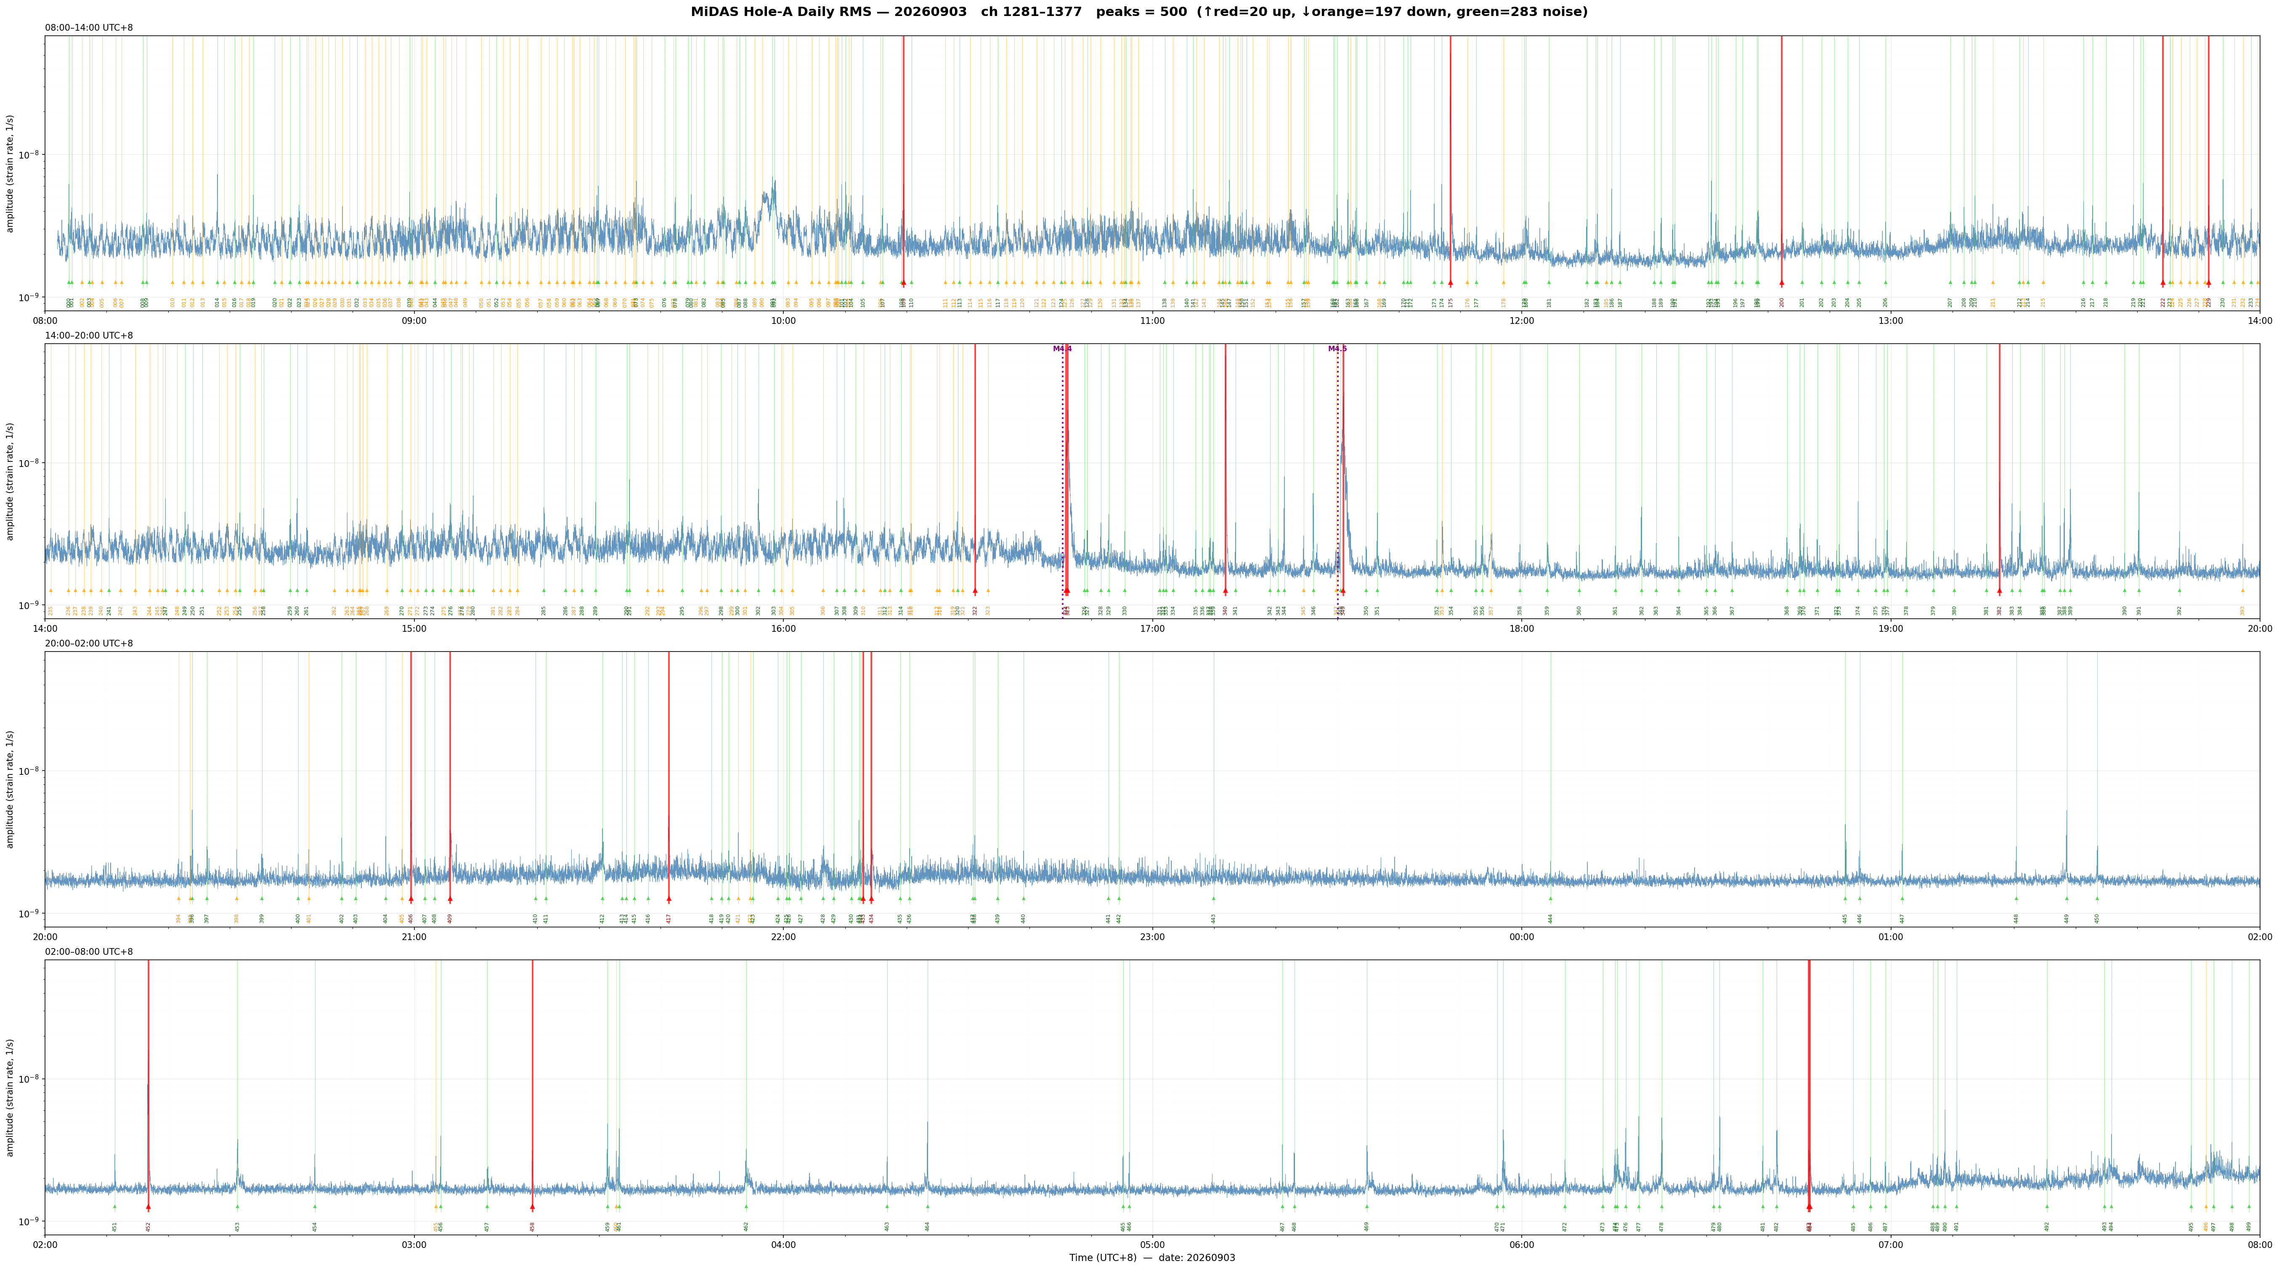Viewport: 2279px width, 1269px height.
Task: Click the 05:00 time tick label
Action: tap(1152, 1245)
